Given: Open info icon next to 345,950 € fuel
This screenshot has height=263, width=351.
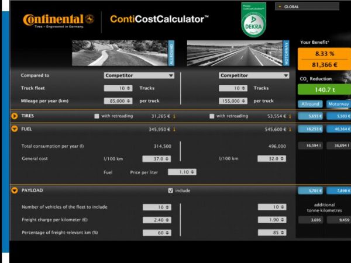Looking at the screenshot, I should (x=174, y=129).
